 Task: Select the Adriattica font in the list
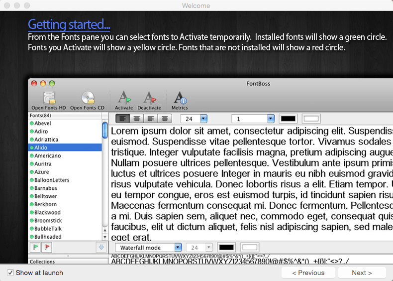coord(65,140)
